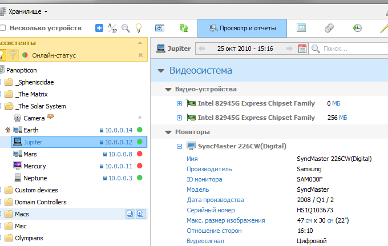Collapse the Мониторы group
This screenshot has height=246, width=388.
point(168,132)
